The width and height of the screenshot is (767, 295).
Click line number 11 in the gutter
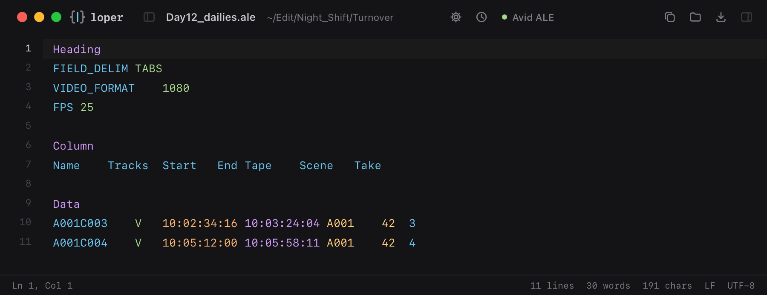click(26, 241)
